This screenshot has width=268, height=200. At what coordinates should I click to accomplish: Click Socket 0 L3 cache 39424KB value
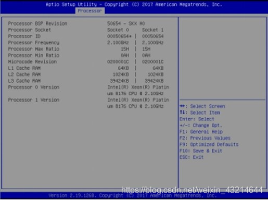119,81
